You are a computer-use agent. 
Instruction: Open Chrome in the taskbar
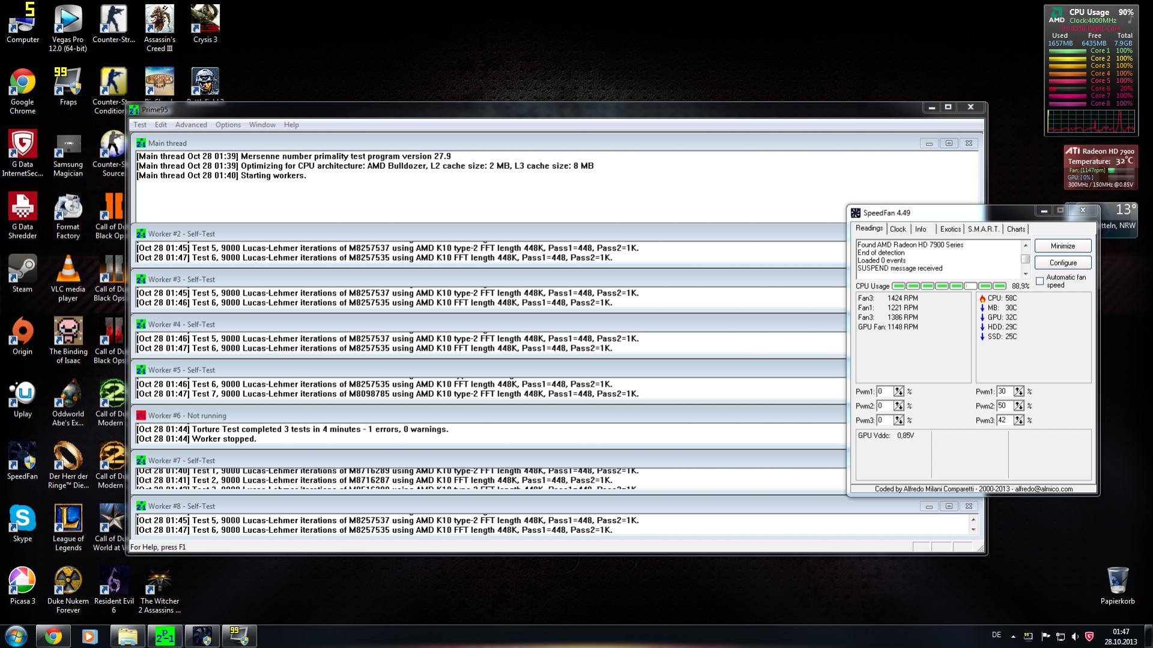click(x=53, y=636)
